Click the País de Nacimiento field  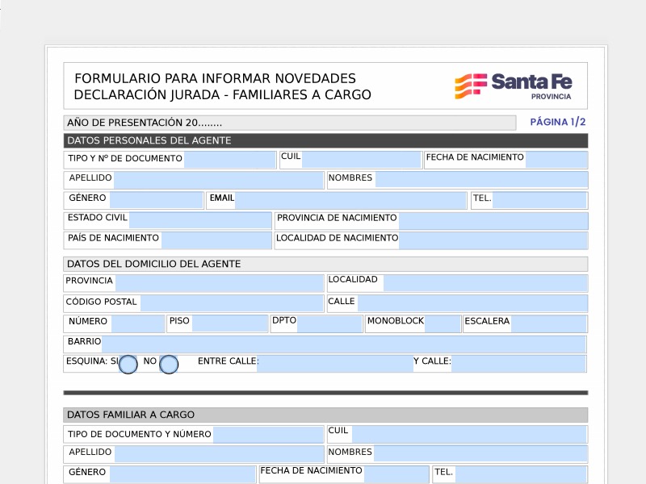216,240
